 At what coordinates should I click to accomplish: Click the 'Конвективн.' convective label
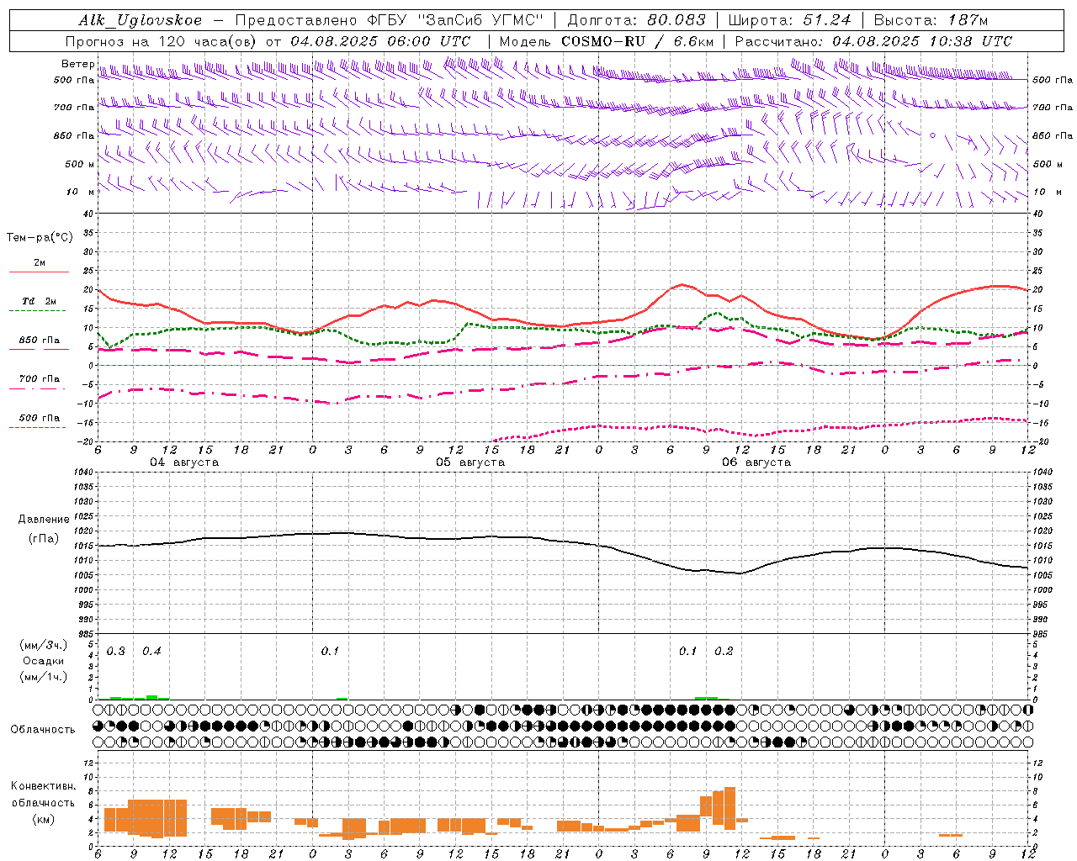click(x=44, y=786)
